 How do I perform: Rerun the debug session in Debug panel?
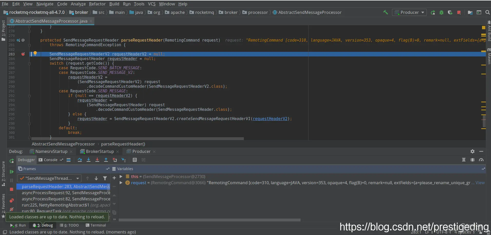click(12, 161)
